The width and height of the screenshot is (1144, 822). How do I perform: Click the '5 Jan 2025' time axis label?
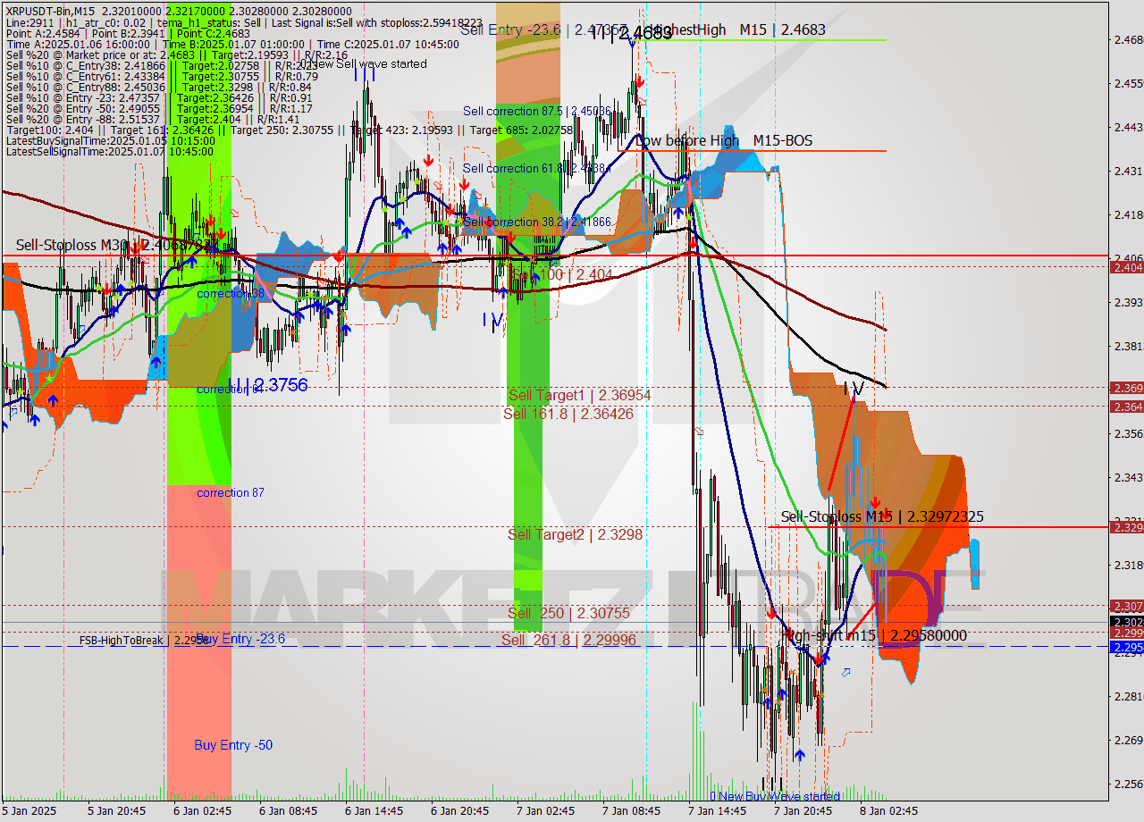pos(28,811)
